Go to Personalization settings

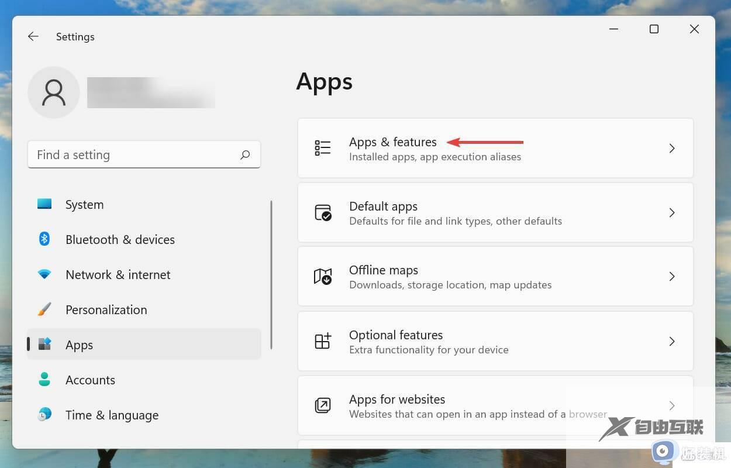106,310
